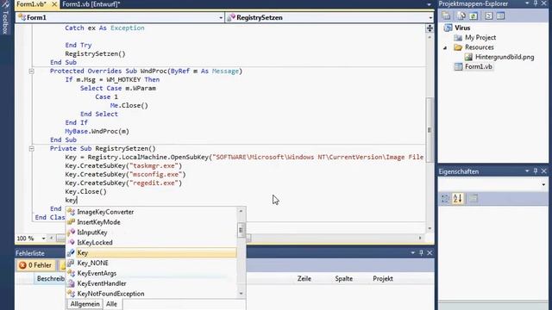Viewport: 552px width, 310px height.
Task: Pin the Projektmappen-Explorer panel
Action: 536,3
